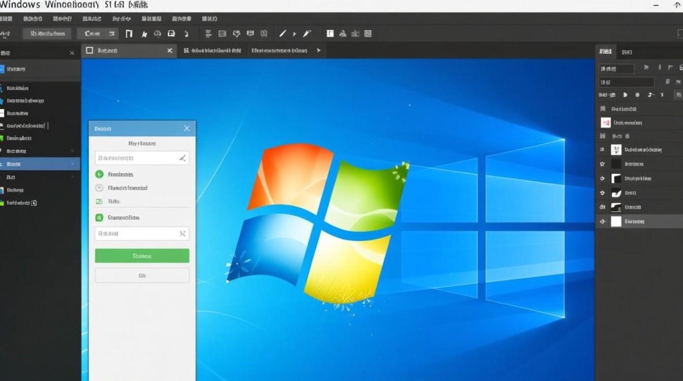
Task: Click the icon inside the dialog's top input field
Action: [x=182, y=158]
